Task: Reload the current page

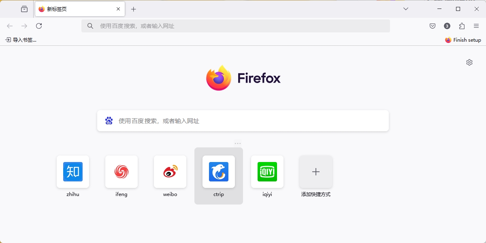Action: pyautogui.click(x=39, y=26)
